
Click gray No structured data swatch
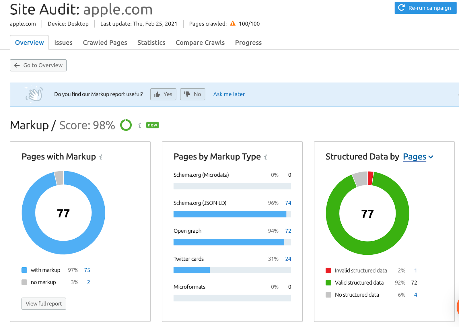tap(328, 295)
